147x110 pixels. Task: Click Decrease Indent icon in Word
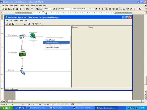(128, 9)
